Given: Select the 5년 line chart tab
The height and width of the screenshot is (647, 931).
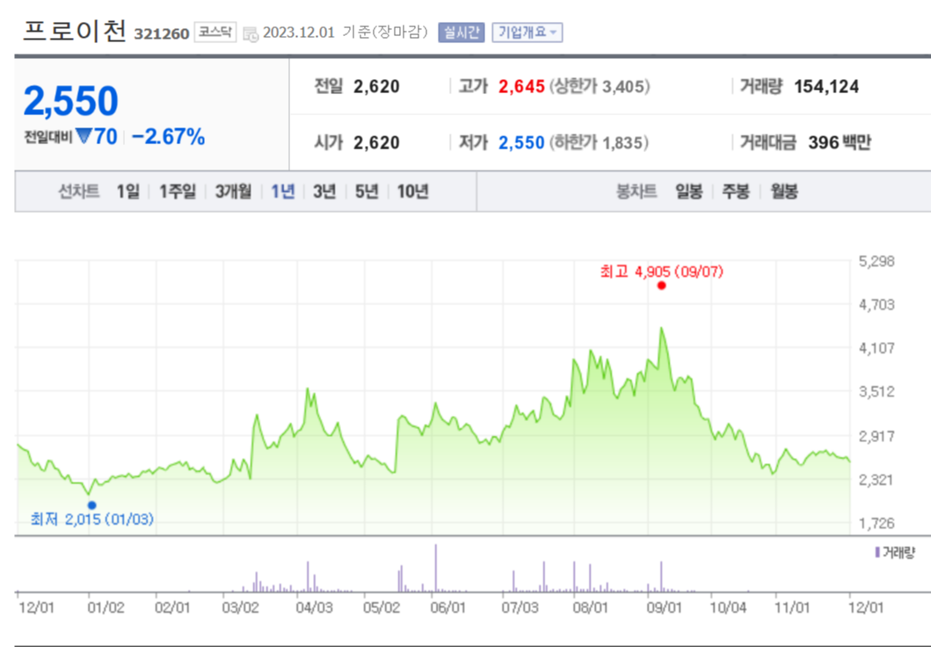Looking at the screenshot, I should [367, 191].
